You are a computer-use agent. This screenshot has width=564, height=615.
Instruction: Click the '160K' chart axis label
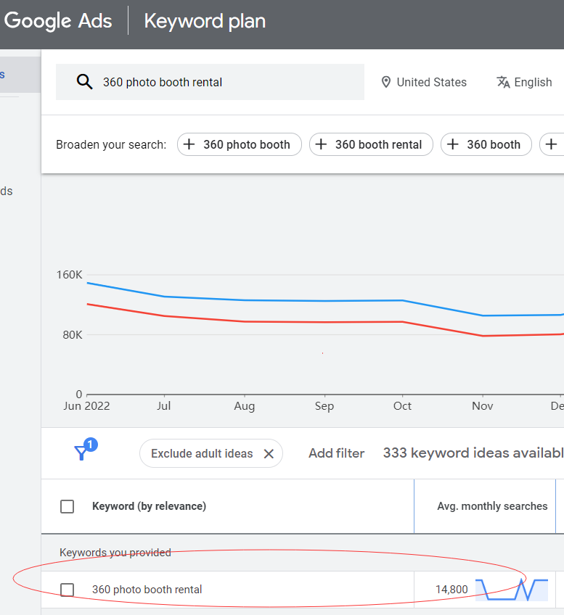click(x=70, y=275)
